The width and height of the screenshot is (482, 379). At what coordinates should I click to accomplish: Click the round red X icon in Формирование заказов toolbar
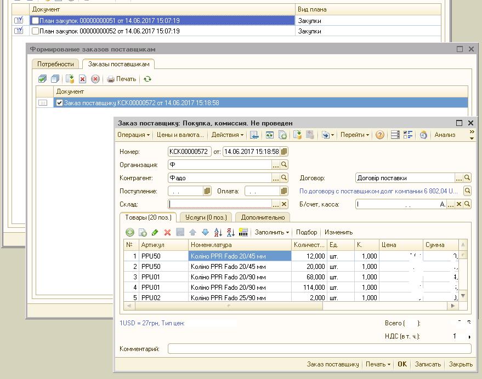click(95, 79)
